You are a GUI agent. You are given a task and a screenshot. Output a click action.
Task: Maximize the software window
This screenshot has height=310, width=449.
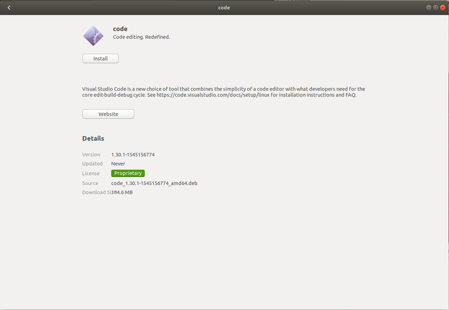(435, 8)
